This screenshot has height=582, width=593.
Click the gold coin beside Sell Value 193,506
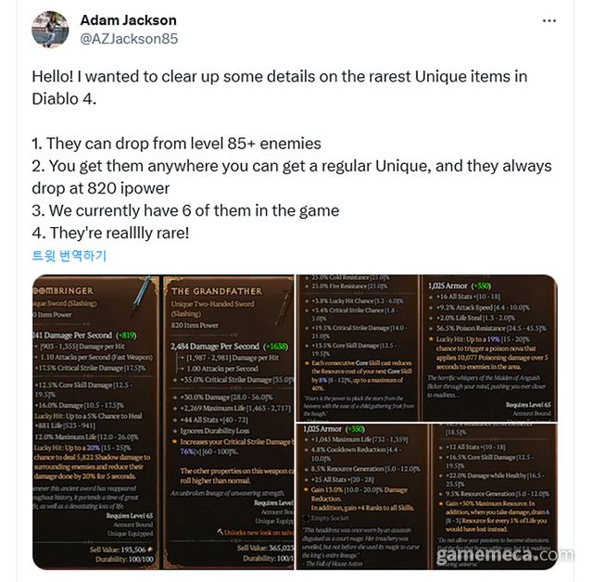tap(150, 549)
